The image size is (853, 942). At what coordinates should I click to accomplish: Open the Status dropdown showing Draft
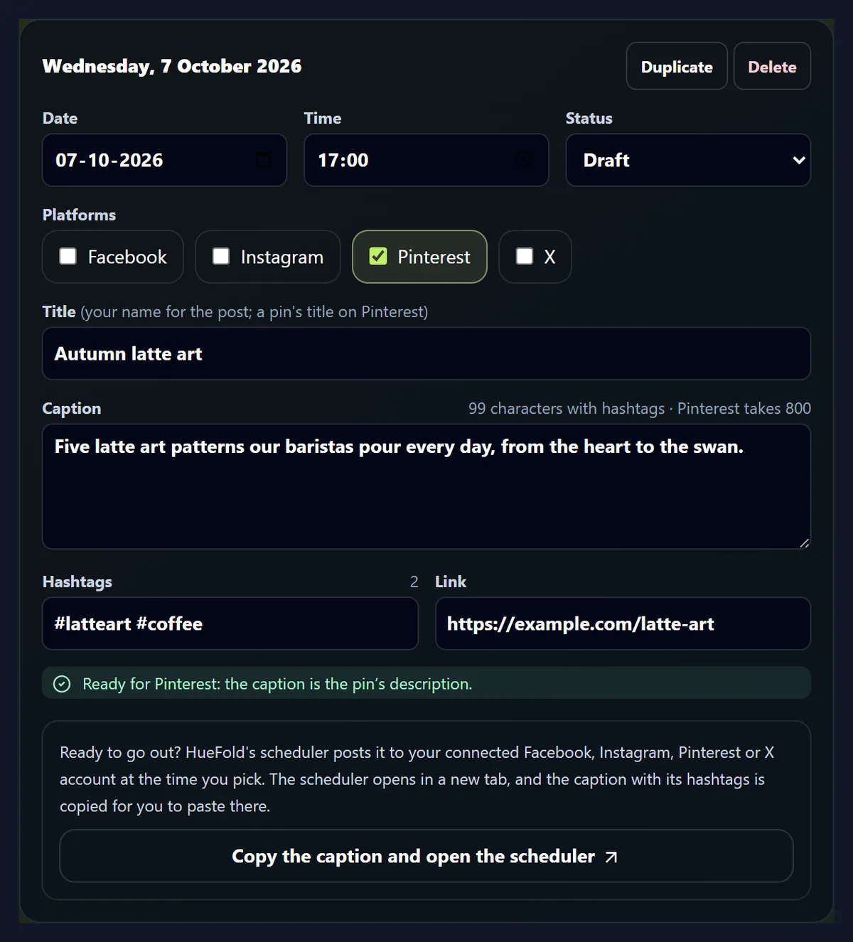[688, 160]
